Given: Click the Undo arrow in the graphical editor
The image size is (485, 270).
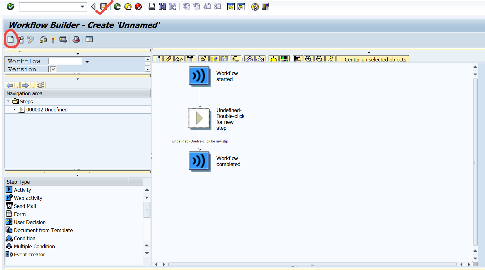Looking at the screenshot, I should pyautogui.click(x=250, y=59).
